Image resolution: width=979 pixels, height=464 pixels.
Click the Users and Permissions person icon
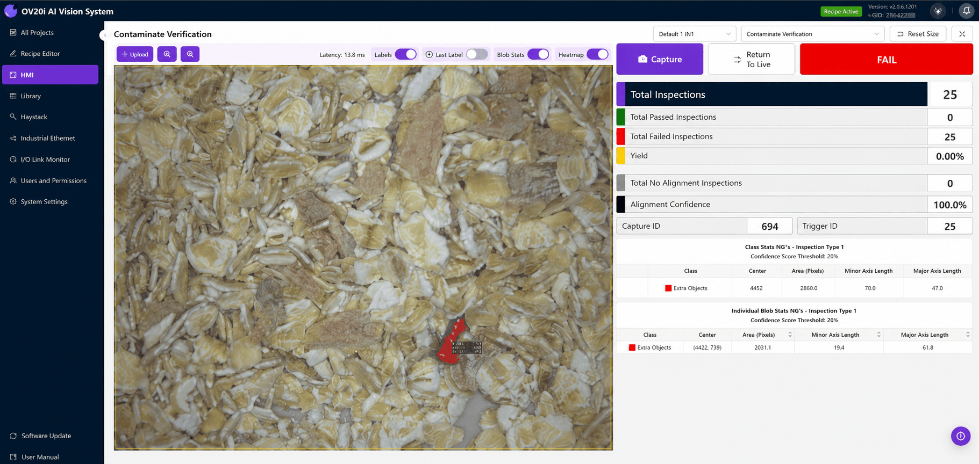coord(13,180)
